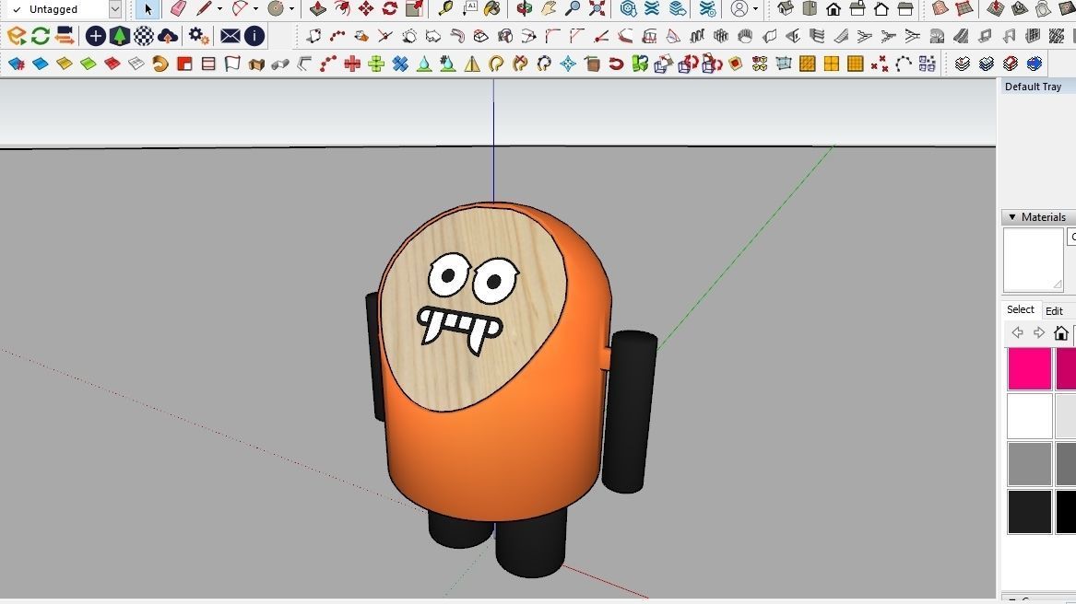Screen dimensions: 1076x604
Task: Open the Pencil tool dropdown arrow
Action: 219,9
